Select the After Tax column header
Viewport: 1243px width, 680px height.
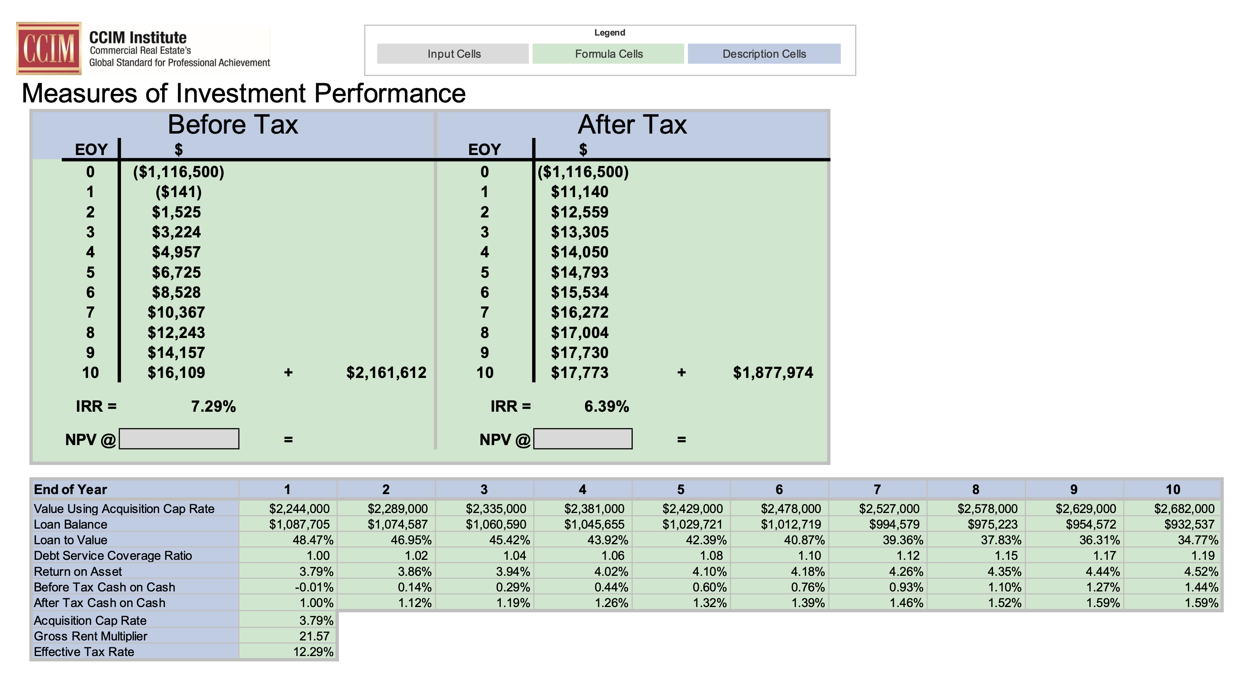pos(632,124)
